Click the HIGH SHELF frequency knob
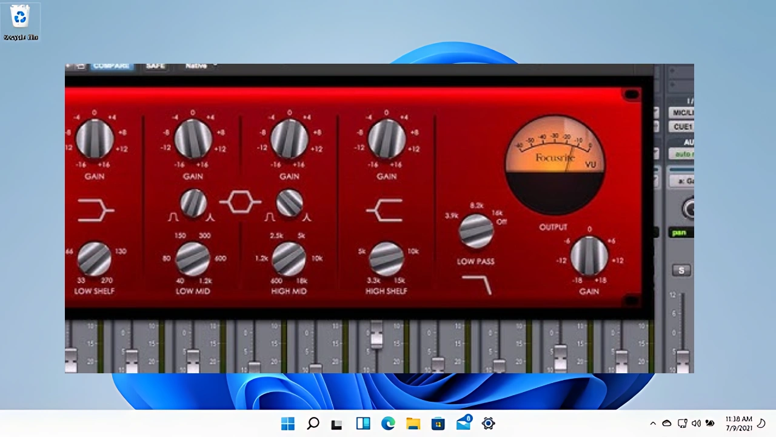This screenshot has height=437, width=776. click(386, 259)
